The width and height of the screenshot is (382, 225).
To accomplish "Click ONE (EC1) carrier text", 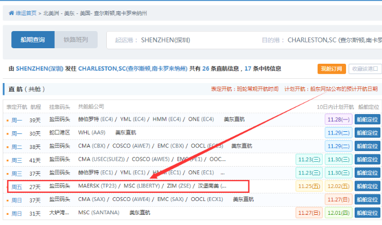I will [x=201, y=172].
